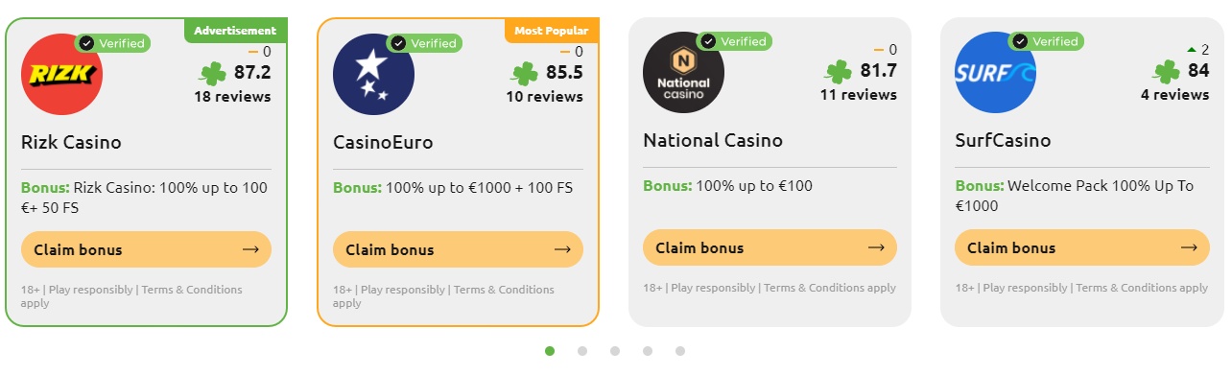
Task: Claim bonus for CasinoEuro
Action: pos(458,249)
